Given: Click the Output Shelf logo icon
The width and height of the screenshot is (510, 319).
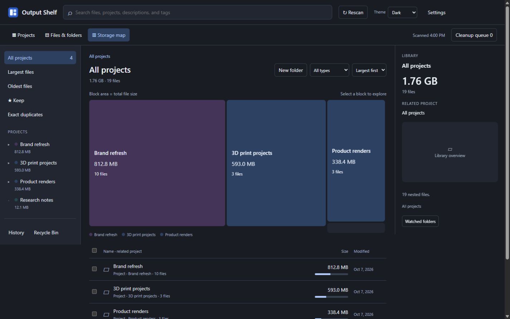Looking at the screenshot, I should click(13, 13).
